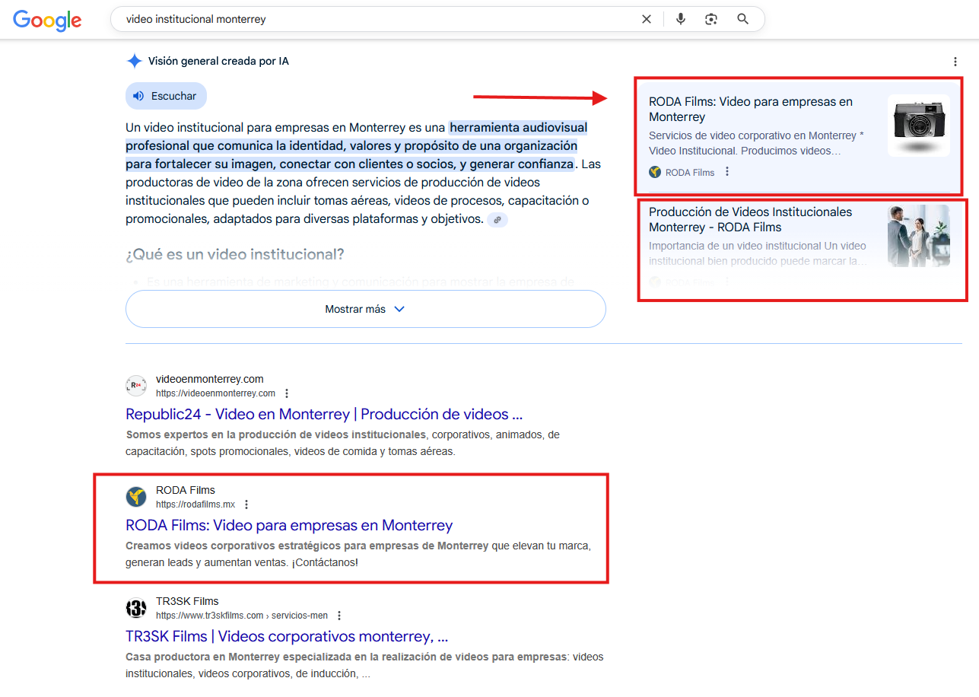This screenshot has height=697, width=979.
Task: Open Google Lens image search
Action: 711,19
